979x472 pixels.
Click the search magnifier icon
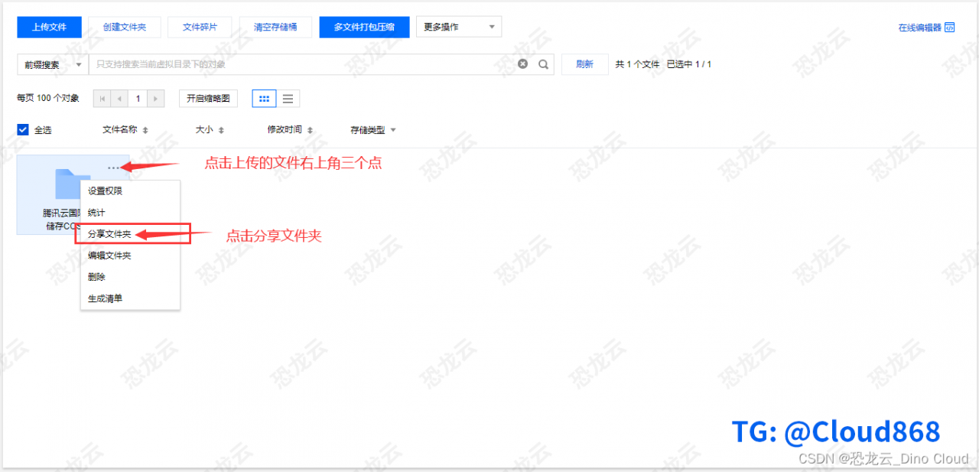543,64
